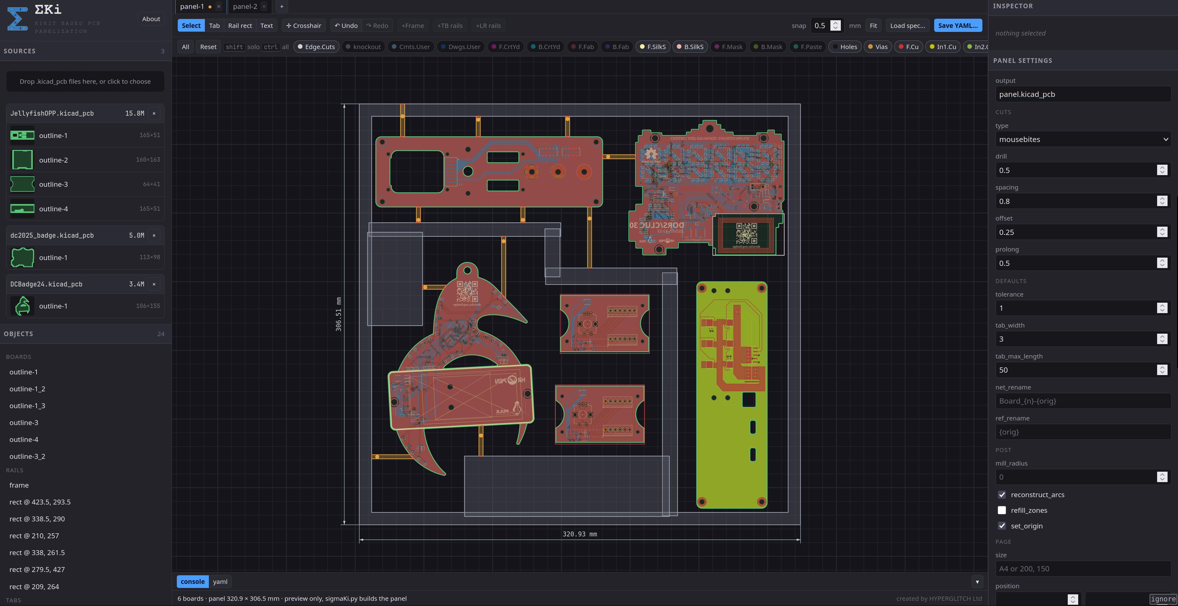Viewport: 1178px width, 606px height.
Task: Toggle F.Mask layer visibility
Action: (x=728, y=47)
